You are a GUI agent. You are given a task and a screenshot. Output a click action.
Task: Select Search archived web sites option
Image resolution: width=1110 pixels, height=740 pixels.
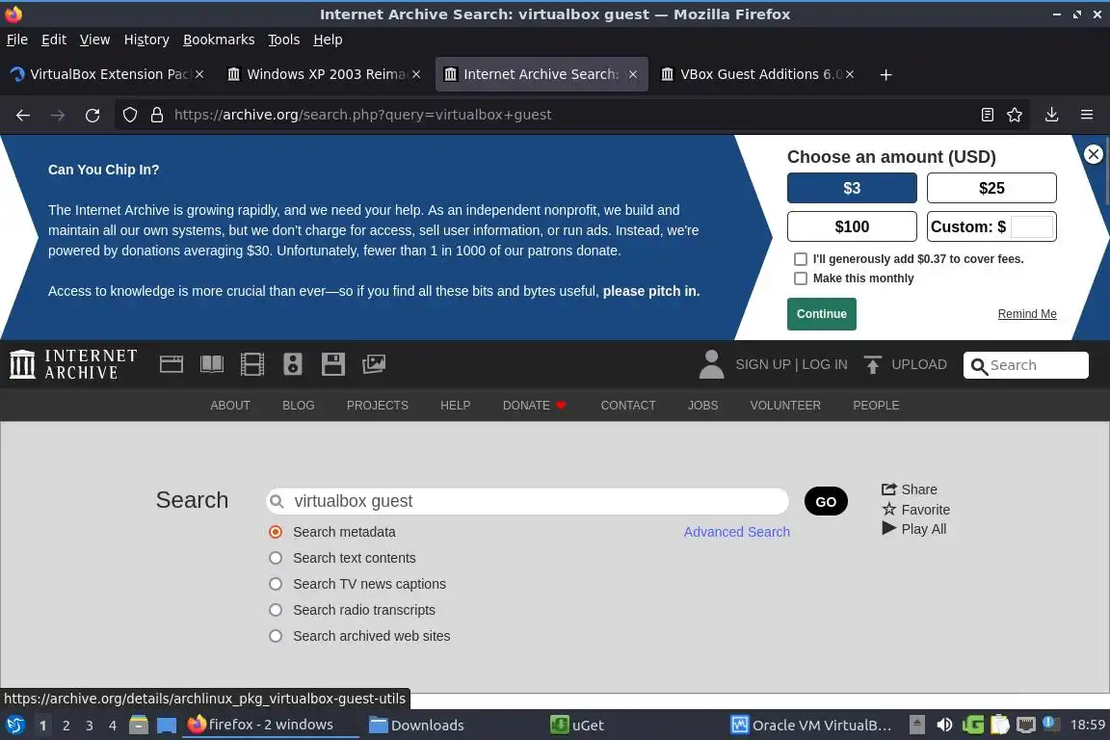click(276, 636)
